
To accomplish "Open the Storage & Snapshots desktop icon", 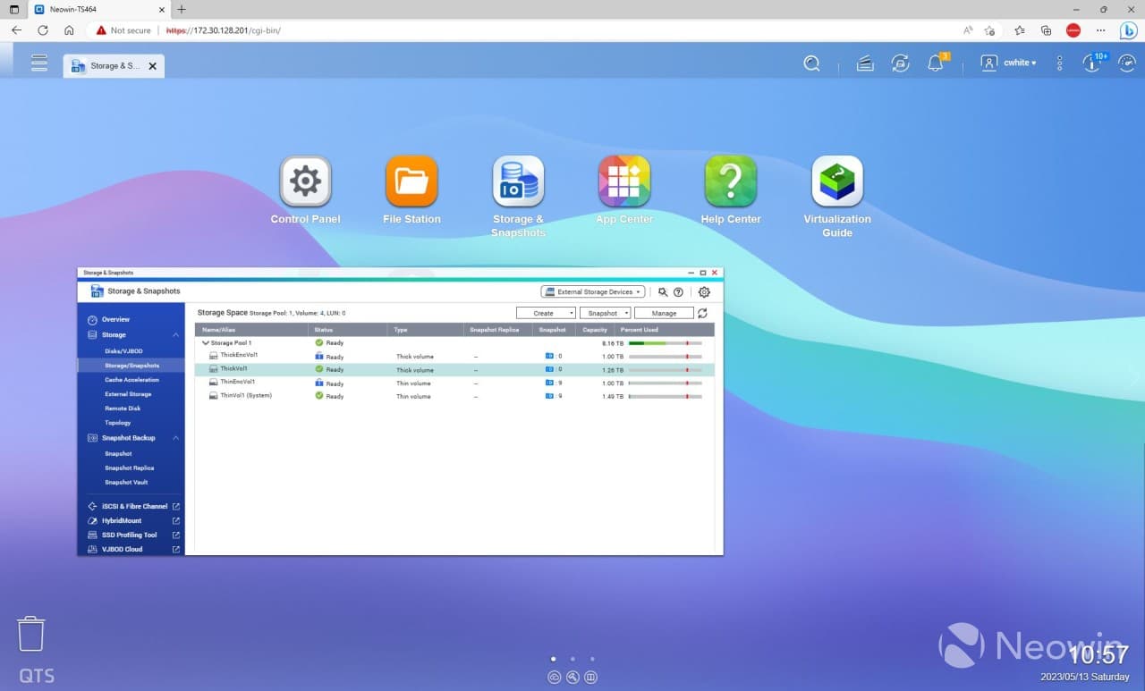I will coord(518,181).
